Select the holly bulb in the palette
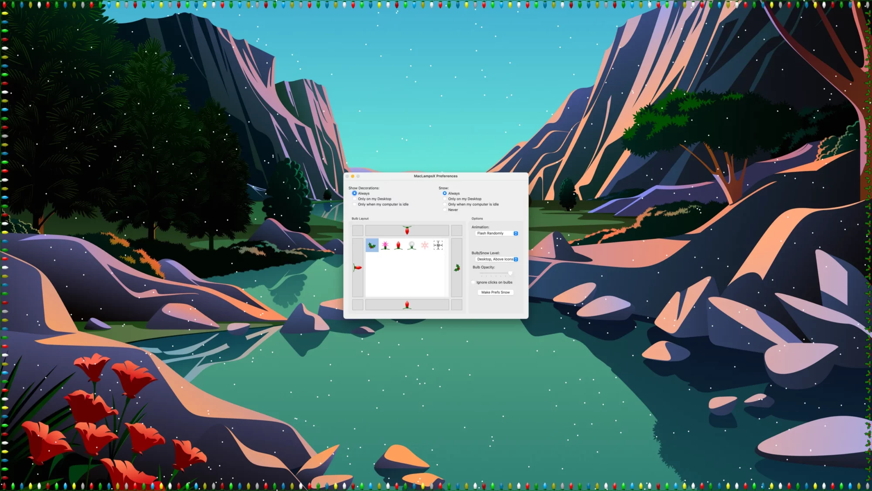Viewport: 872px width, 491px height. (x=372, y=246)
